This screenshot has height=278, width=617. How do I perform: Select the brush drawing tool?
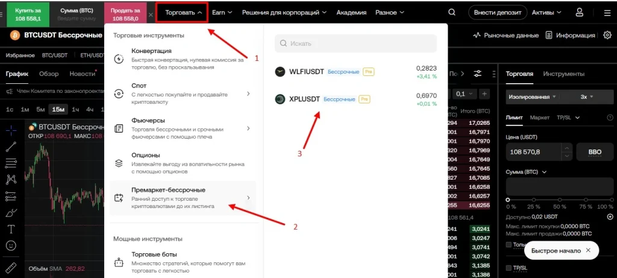(11, 213)
